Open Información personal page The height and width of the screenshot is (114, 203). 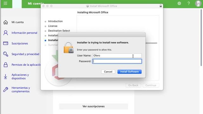24,33
